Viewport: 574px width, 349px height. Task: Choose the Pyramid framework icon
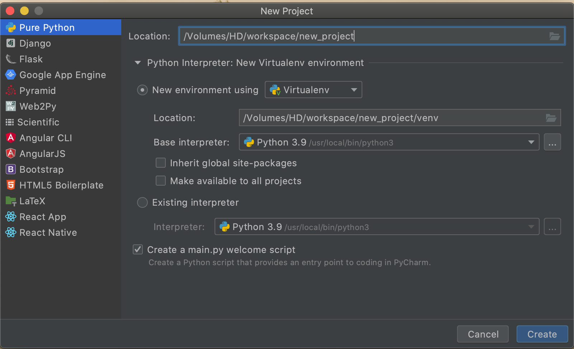tap(11, 91)
